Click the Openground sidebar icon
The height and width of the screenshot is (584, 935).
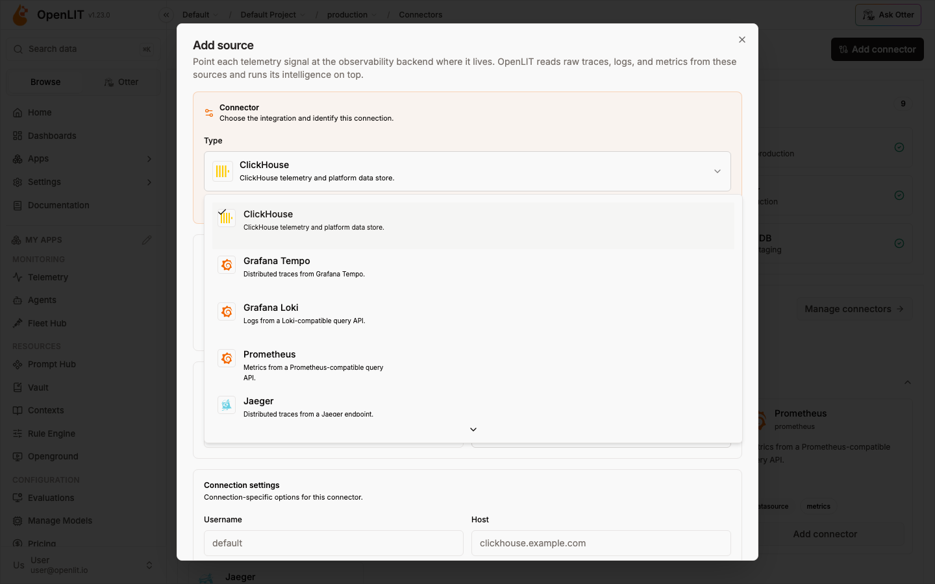point(18,457)
